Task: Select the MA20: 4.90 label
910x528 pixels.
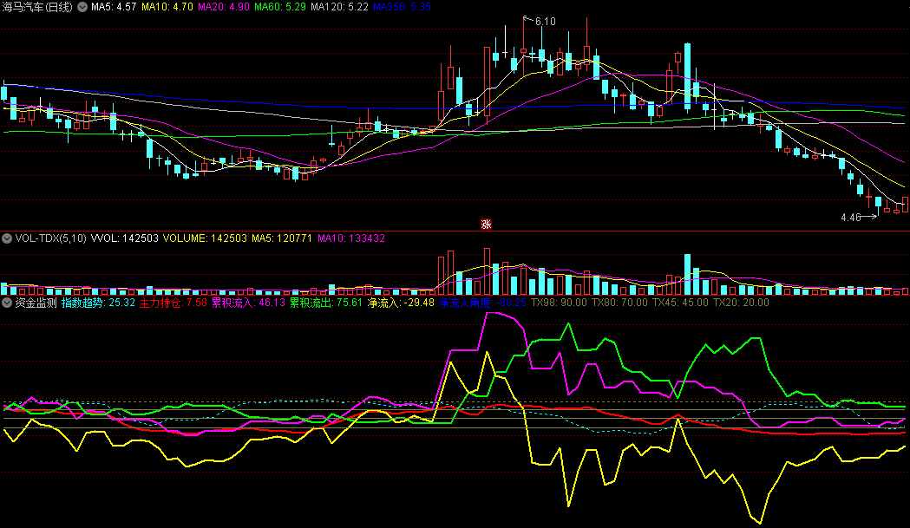Action: [x=224, y=7]
